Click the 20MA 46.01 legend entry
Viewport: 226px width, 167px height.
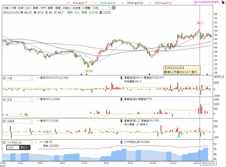pyautogui.click(x=105, y=3)
